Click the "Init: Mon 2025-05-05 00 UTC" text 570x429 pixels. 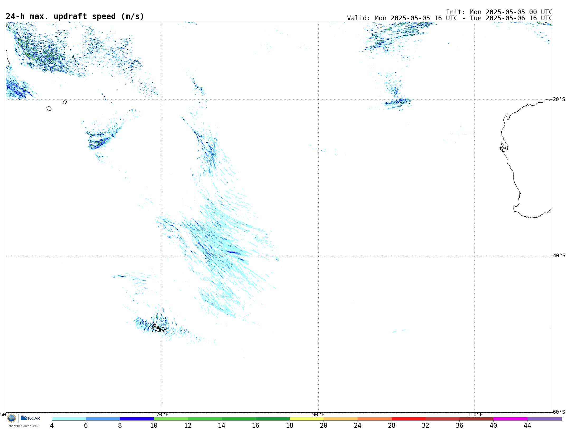coord(499,12)
